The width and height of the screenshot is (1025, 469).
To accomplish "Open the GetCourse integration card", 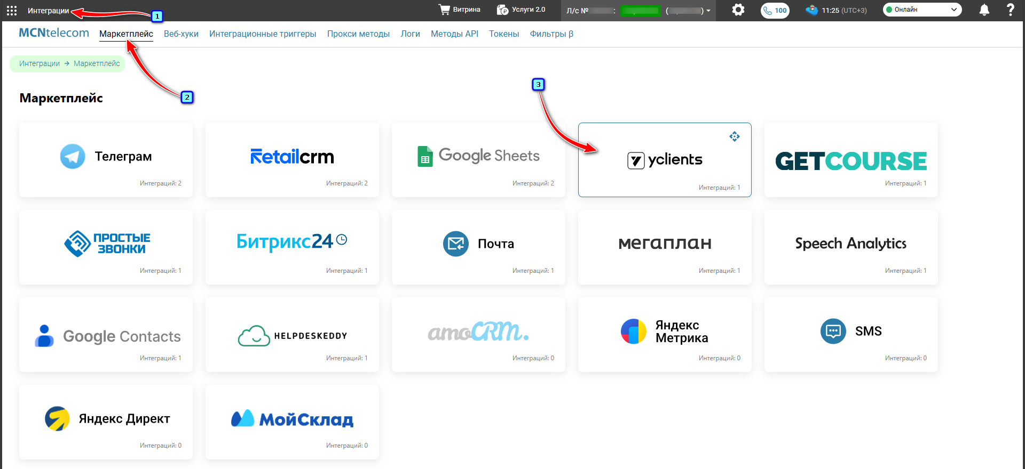I will pos(851,160).
